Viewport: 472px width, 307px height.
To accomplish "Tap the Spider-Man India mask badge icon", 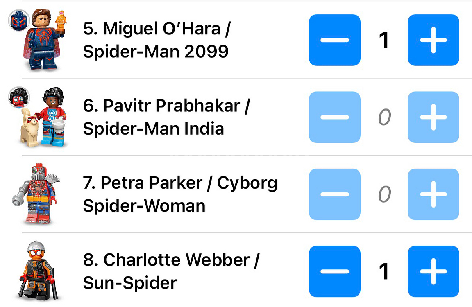I will pyautogui.click(x=19, y=97).
